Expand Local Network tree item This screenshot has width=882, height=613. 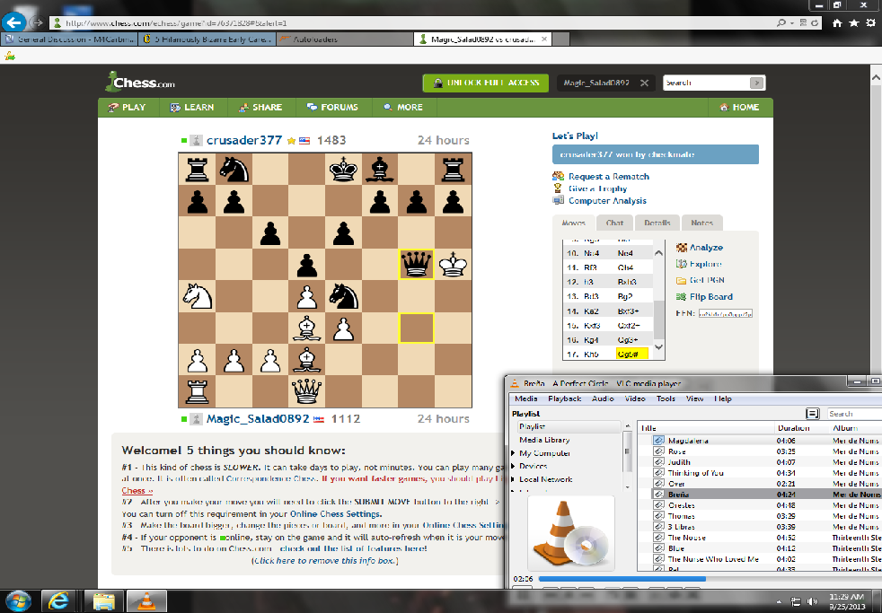pos(514,480)
